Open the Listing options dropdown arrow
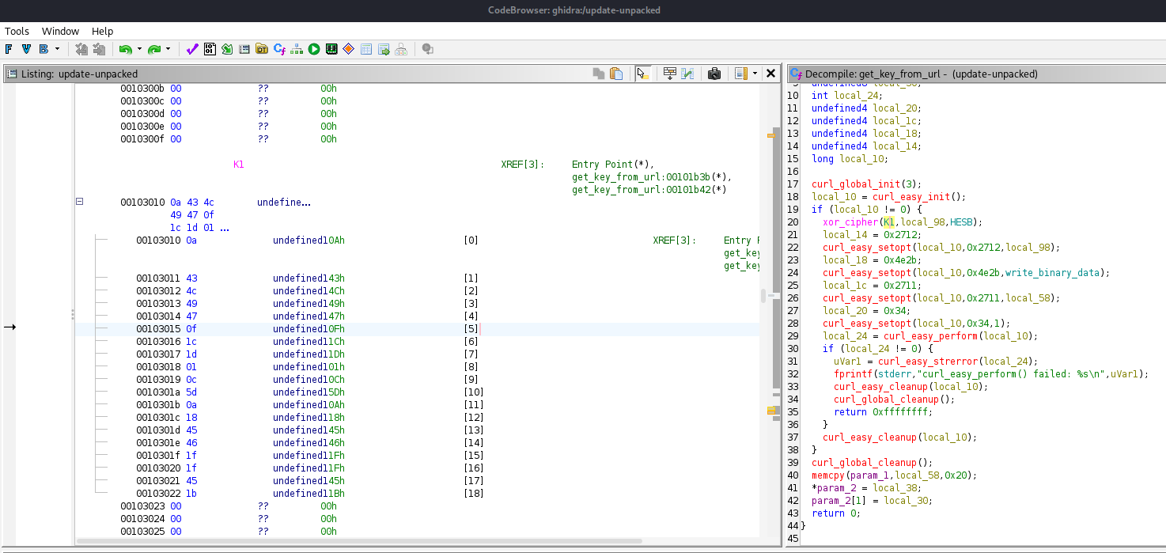Viewport: 1166px width, 553px height. (755, 74)
